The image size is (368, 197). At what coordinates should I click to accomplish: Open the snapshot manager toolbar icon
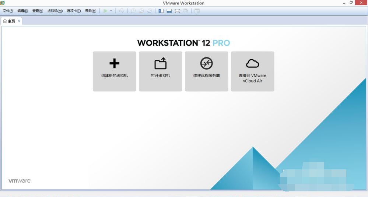[150, 11]
